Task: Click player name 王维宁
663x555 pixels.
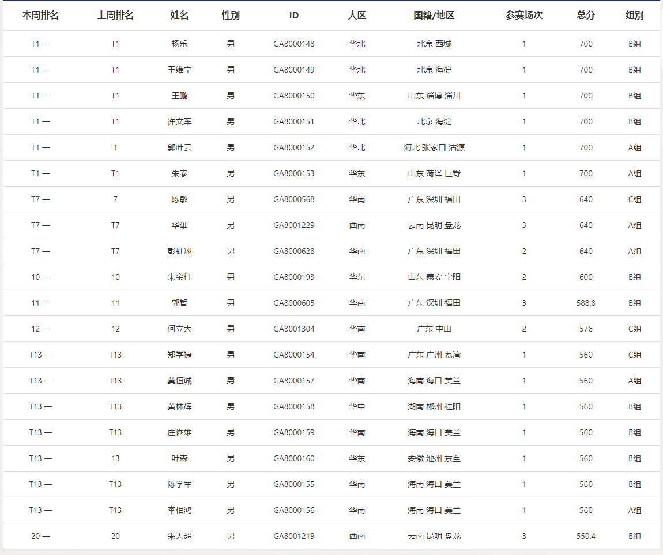Action: [179, 70]
